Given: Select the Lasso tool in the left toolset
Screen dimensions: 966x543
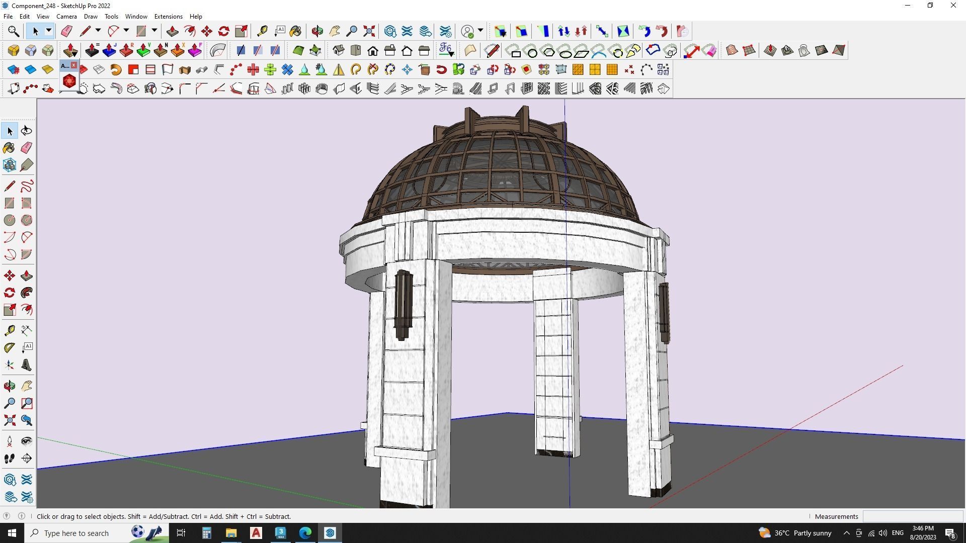Looking at the screenshot, I should point(27,131).
